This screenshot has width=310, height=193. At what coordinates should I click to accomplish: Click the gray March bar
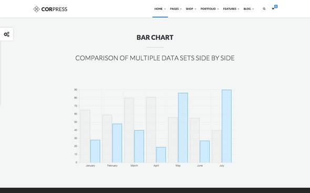[x=129, y=130]
